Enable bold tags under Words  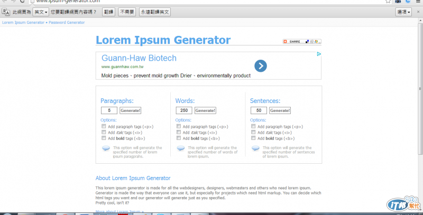tap(179, 138)
